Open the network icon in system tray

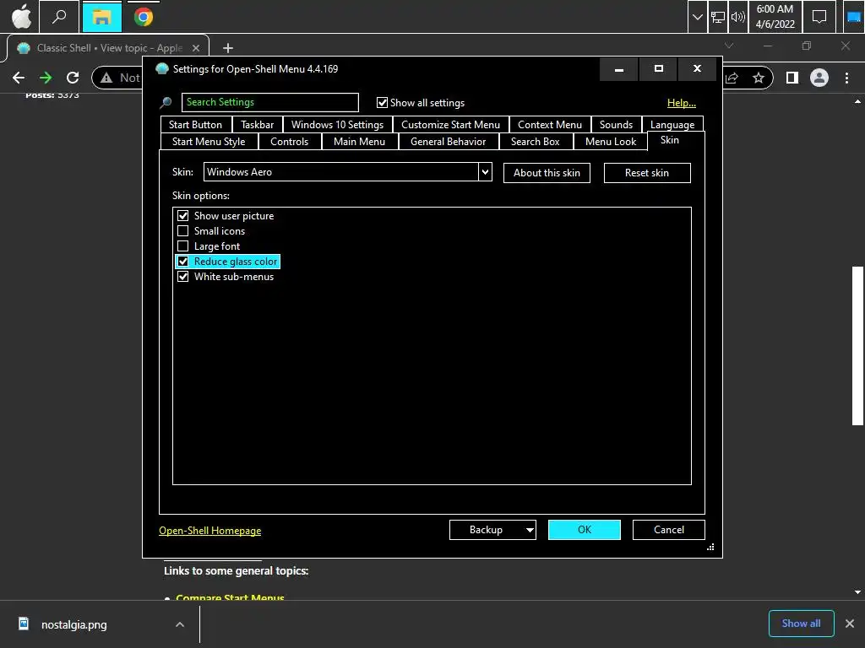[718, 17]
